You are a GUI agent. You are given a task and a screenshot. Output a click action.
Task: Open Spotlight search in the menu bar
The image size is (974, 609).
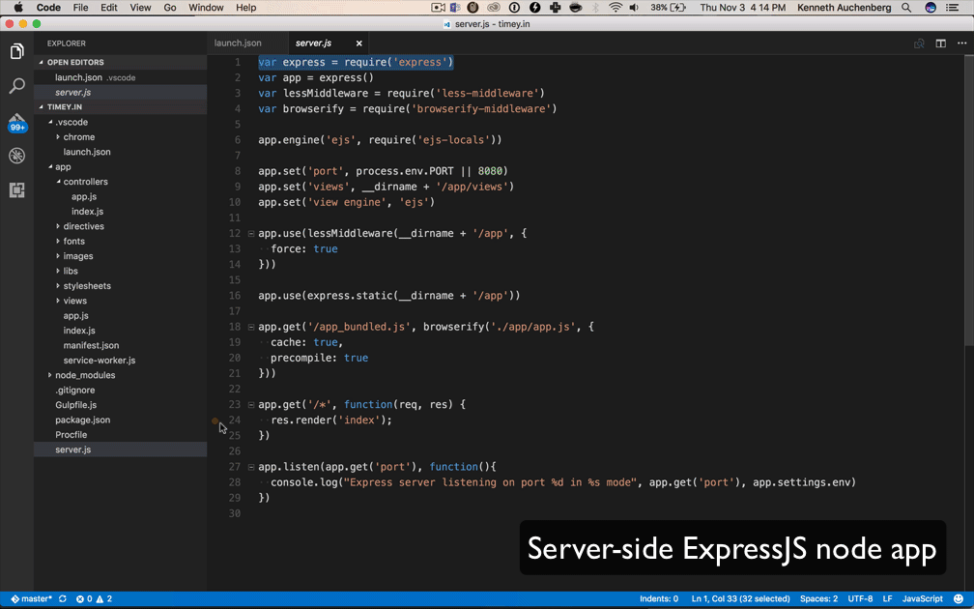point(906,8)
